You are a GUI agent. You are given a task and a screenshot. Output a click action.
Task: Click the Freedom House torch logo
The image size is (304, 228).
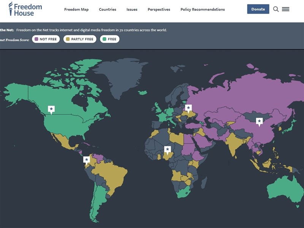point(11,9)
